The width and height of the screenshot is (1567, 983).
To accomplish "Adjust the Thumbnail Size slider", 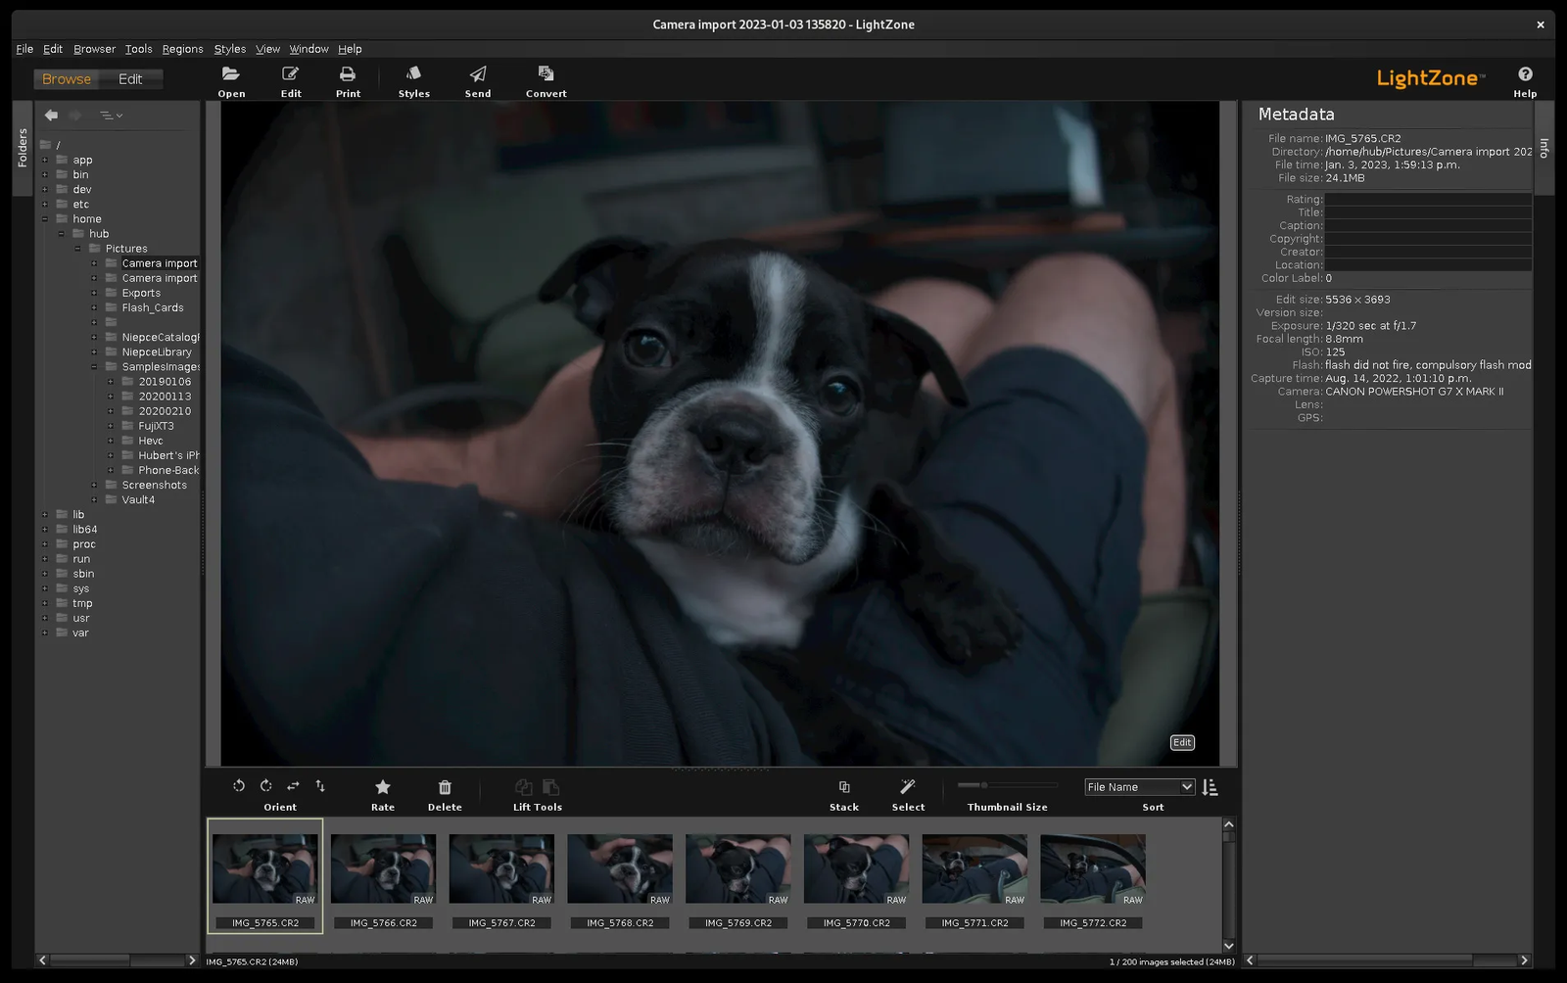I will (x=985, y=785).
